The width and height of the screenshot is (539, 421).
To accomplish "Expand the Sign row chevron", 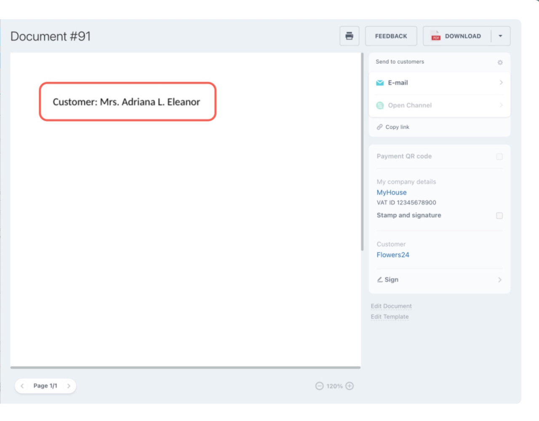I will pyautogui.click(x=500, y=280).
